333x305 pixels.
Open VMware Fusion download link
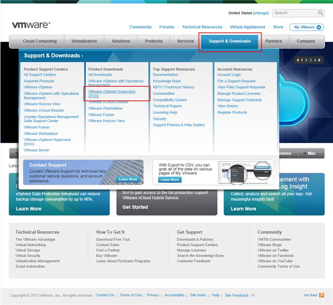pyautogui.click(x=101, y=115)
